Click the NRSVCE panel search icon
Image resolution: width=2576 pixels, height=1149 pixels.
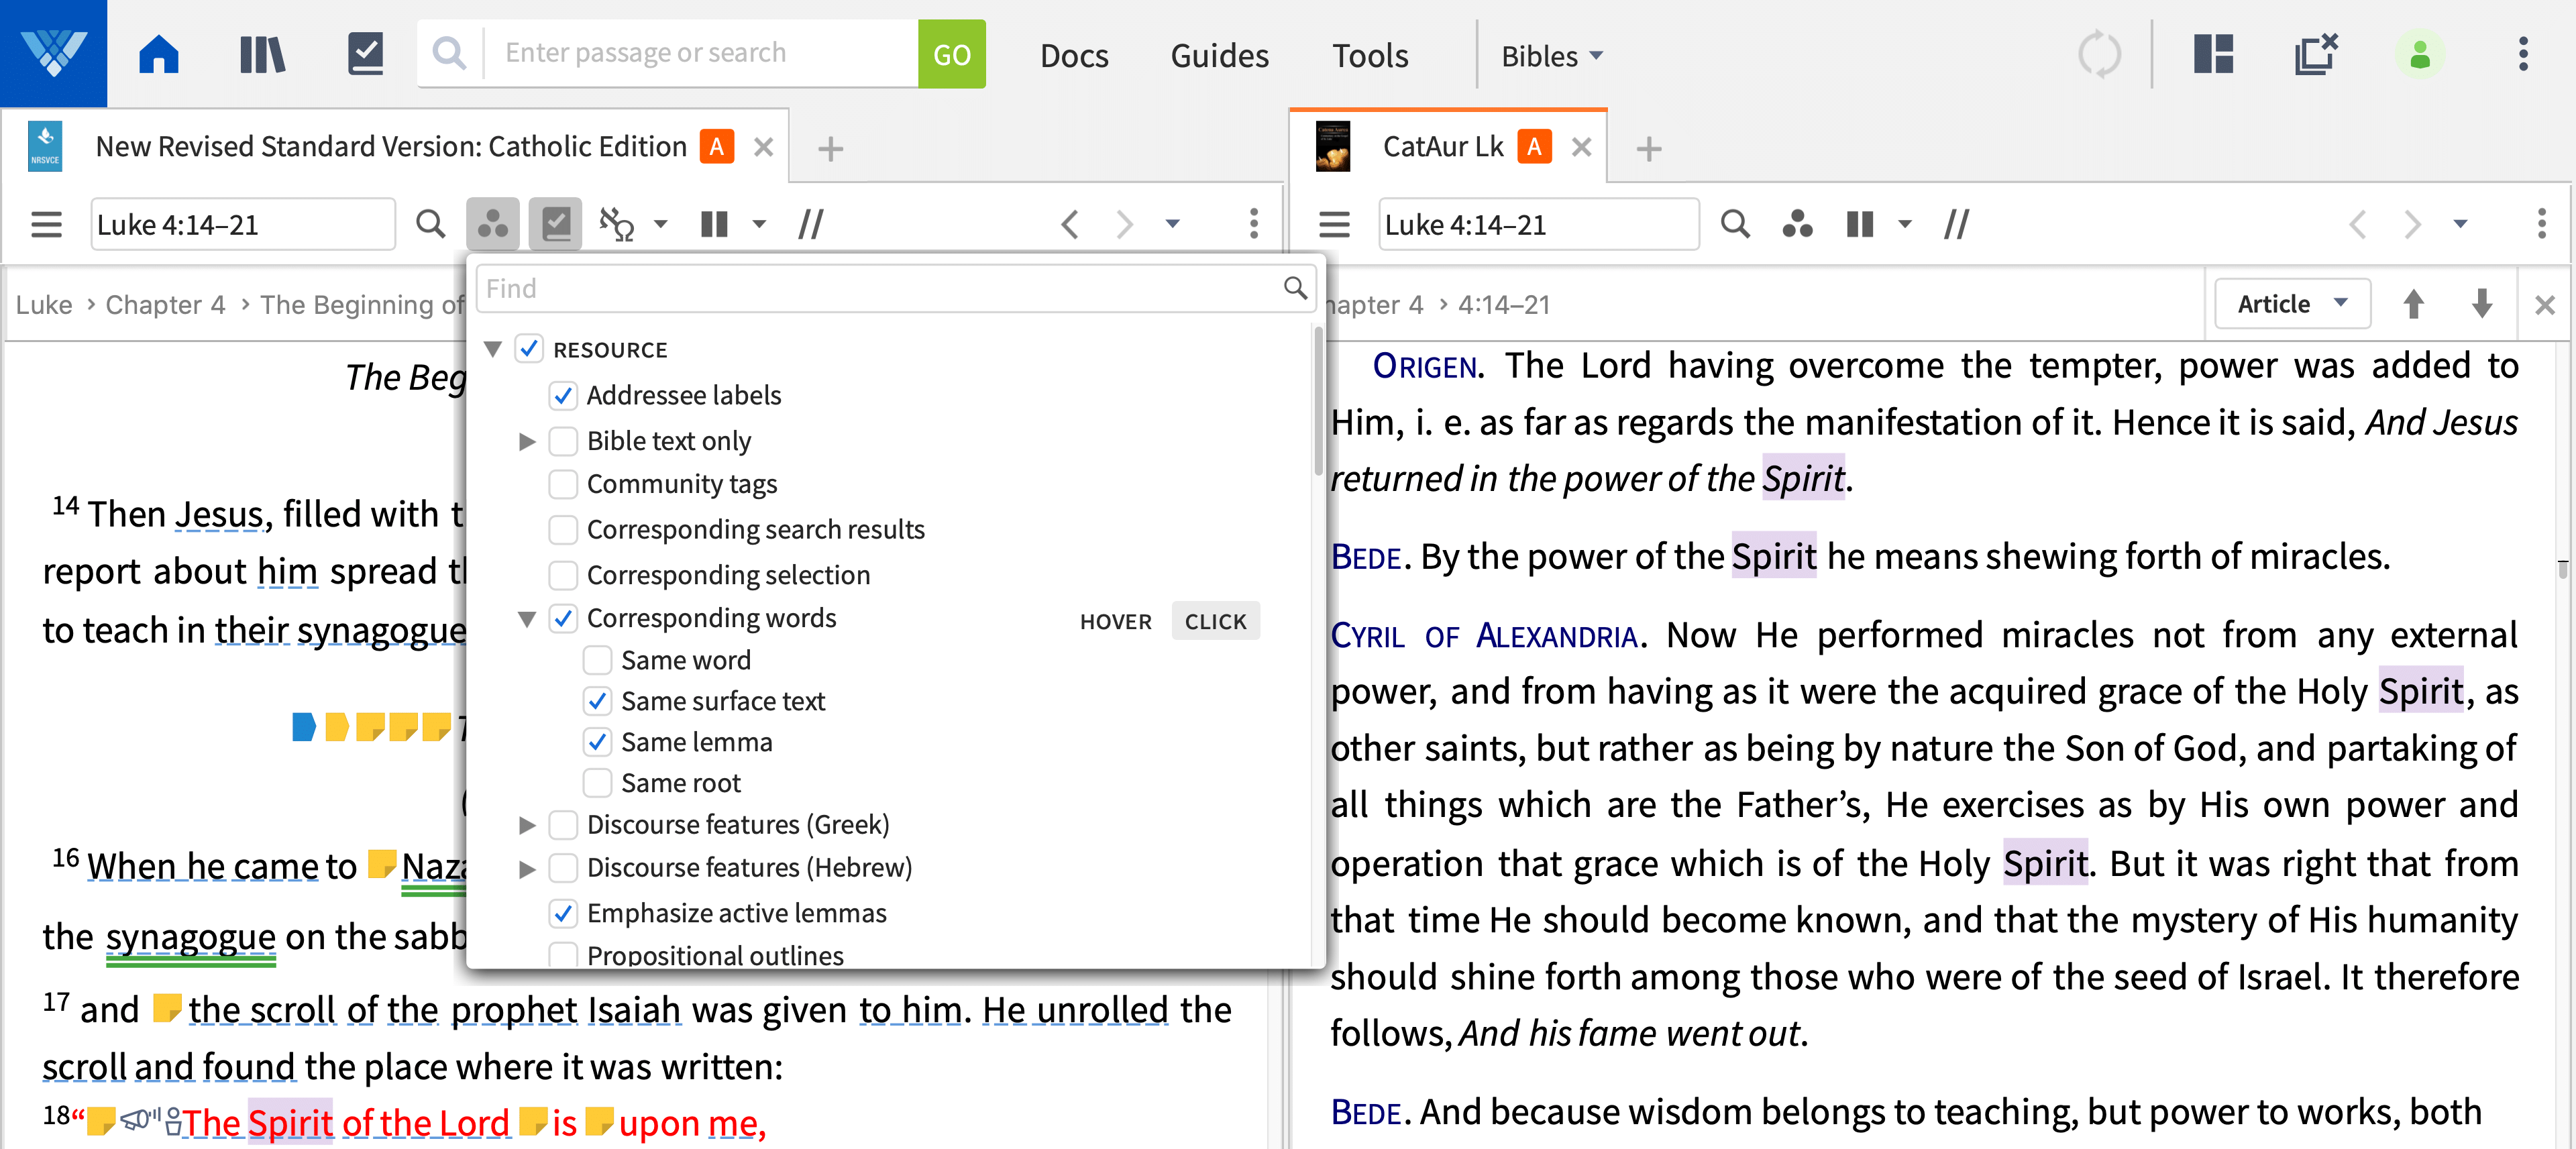coord(430,224)
